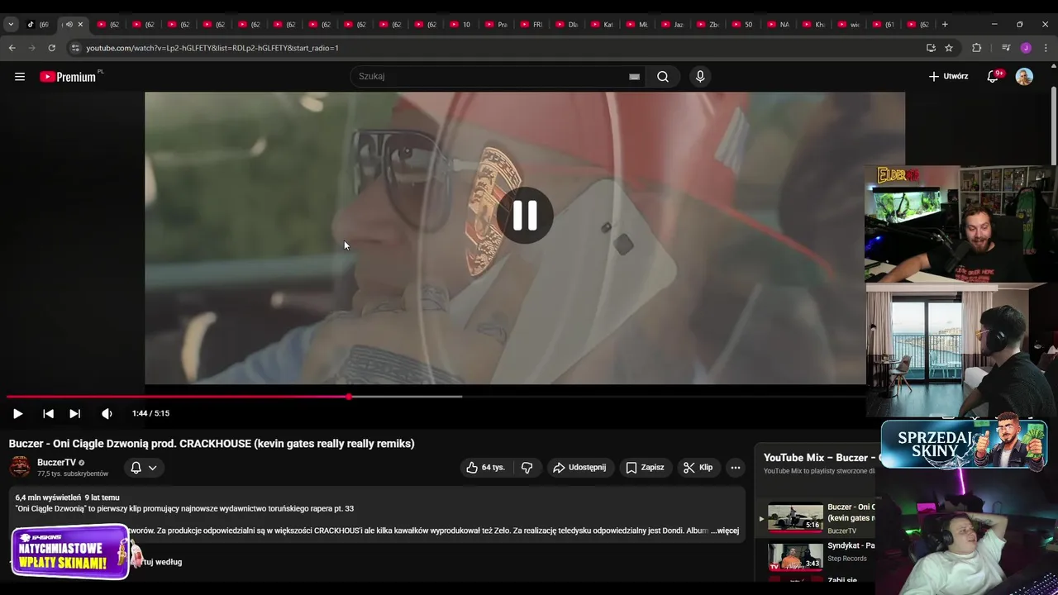Click the Sprzedaj Skiny ad banner
This screenshot has width=1058, height=595.
point(964,444)
